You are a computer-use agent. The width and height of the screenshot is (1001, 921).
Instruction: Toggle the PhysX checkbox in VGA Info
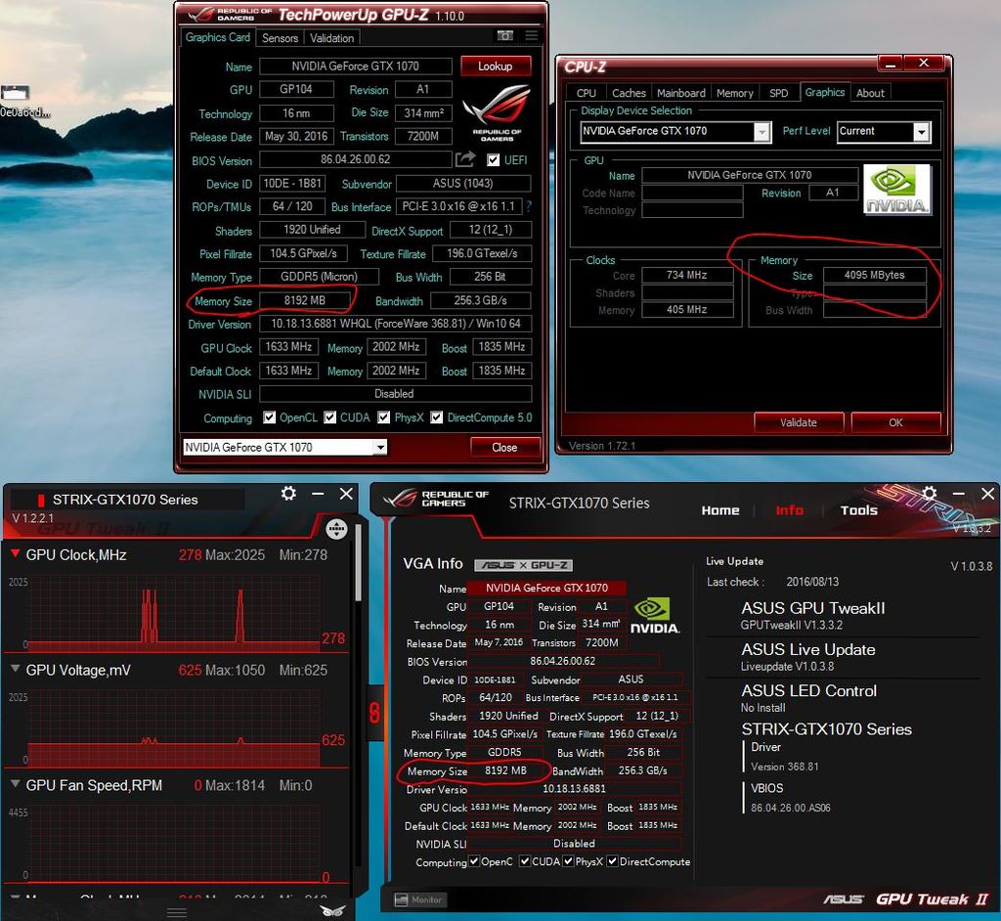tap(568, 861)
